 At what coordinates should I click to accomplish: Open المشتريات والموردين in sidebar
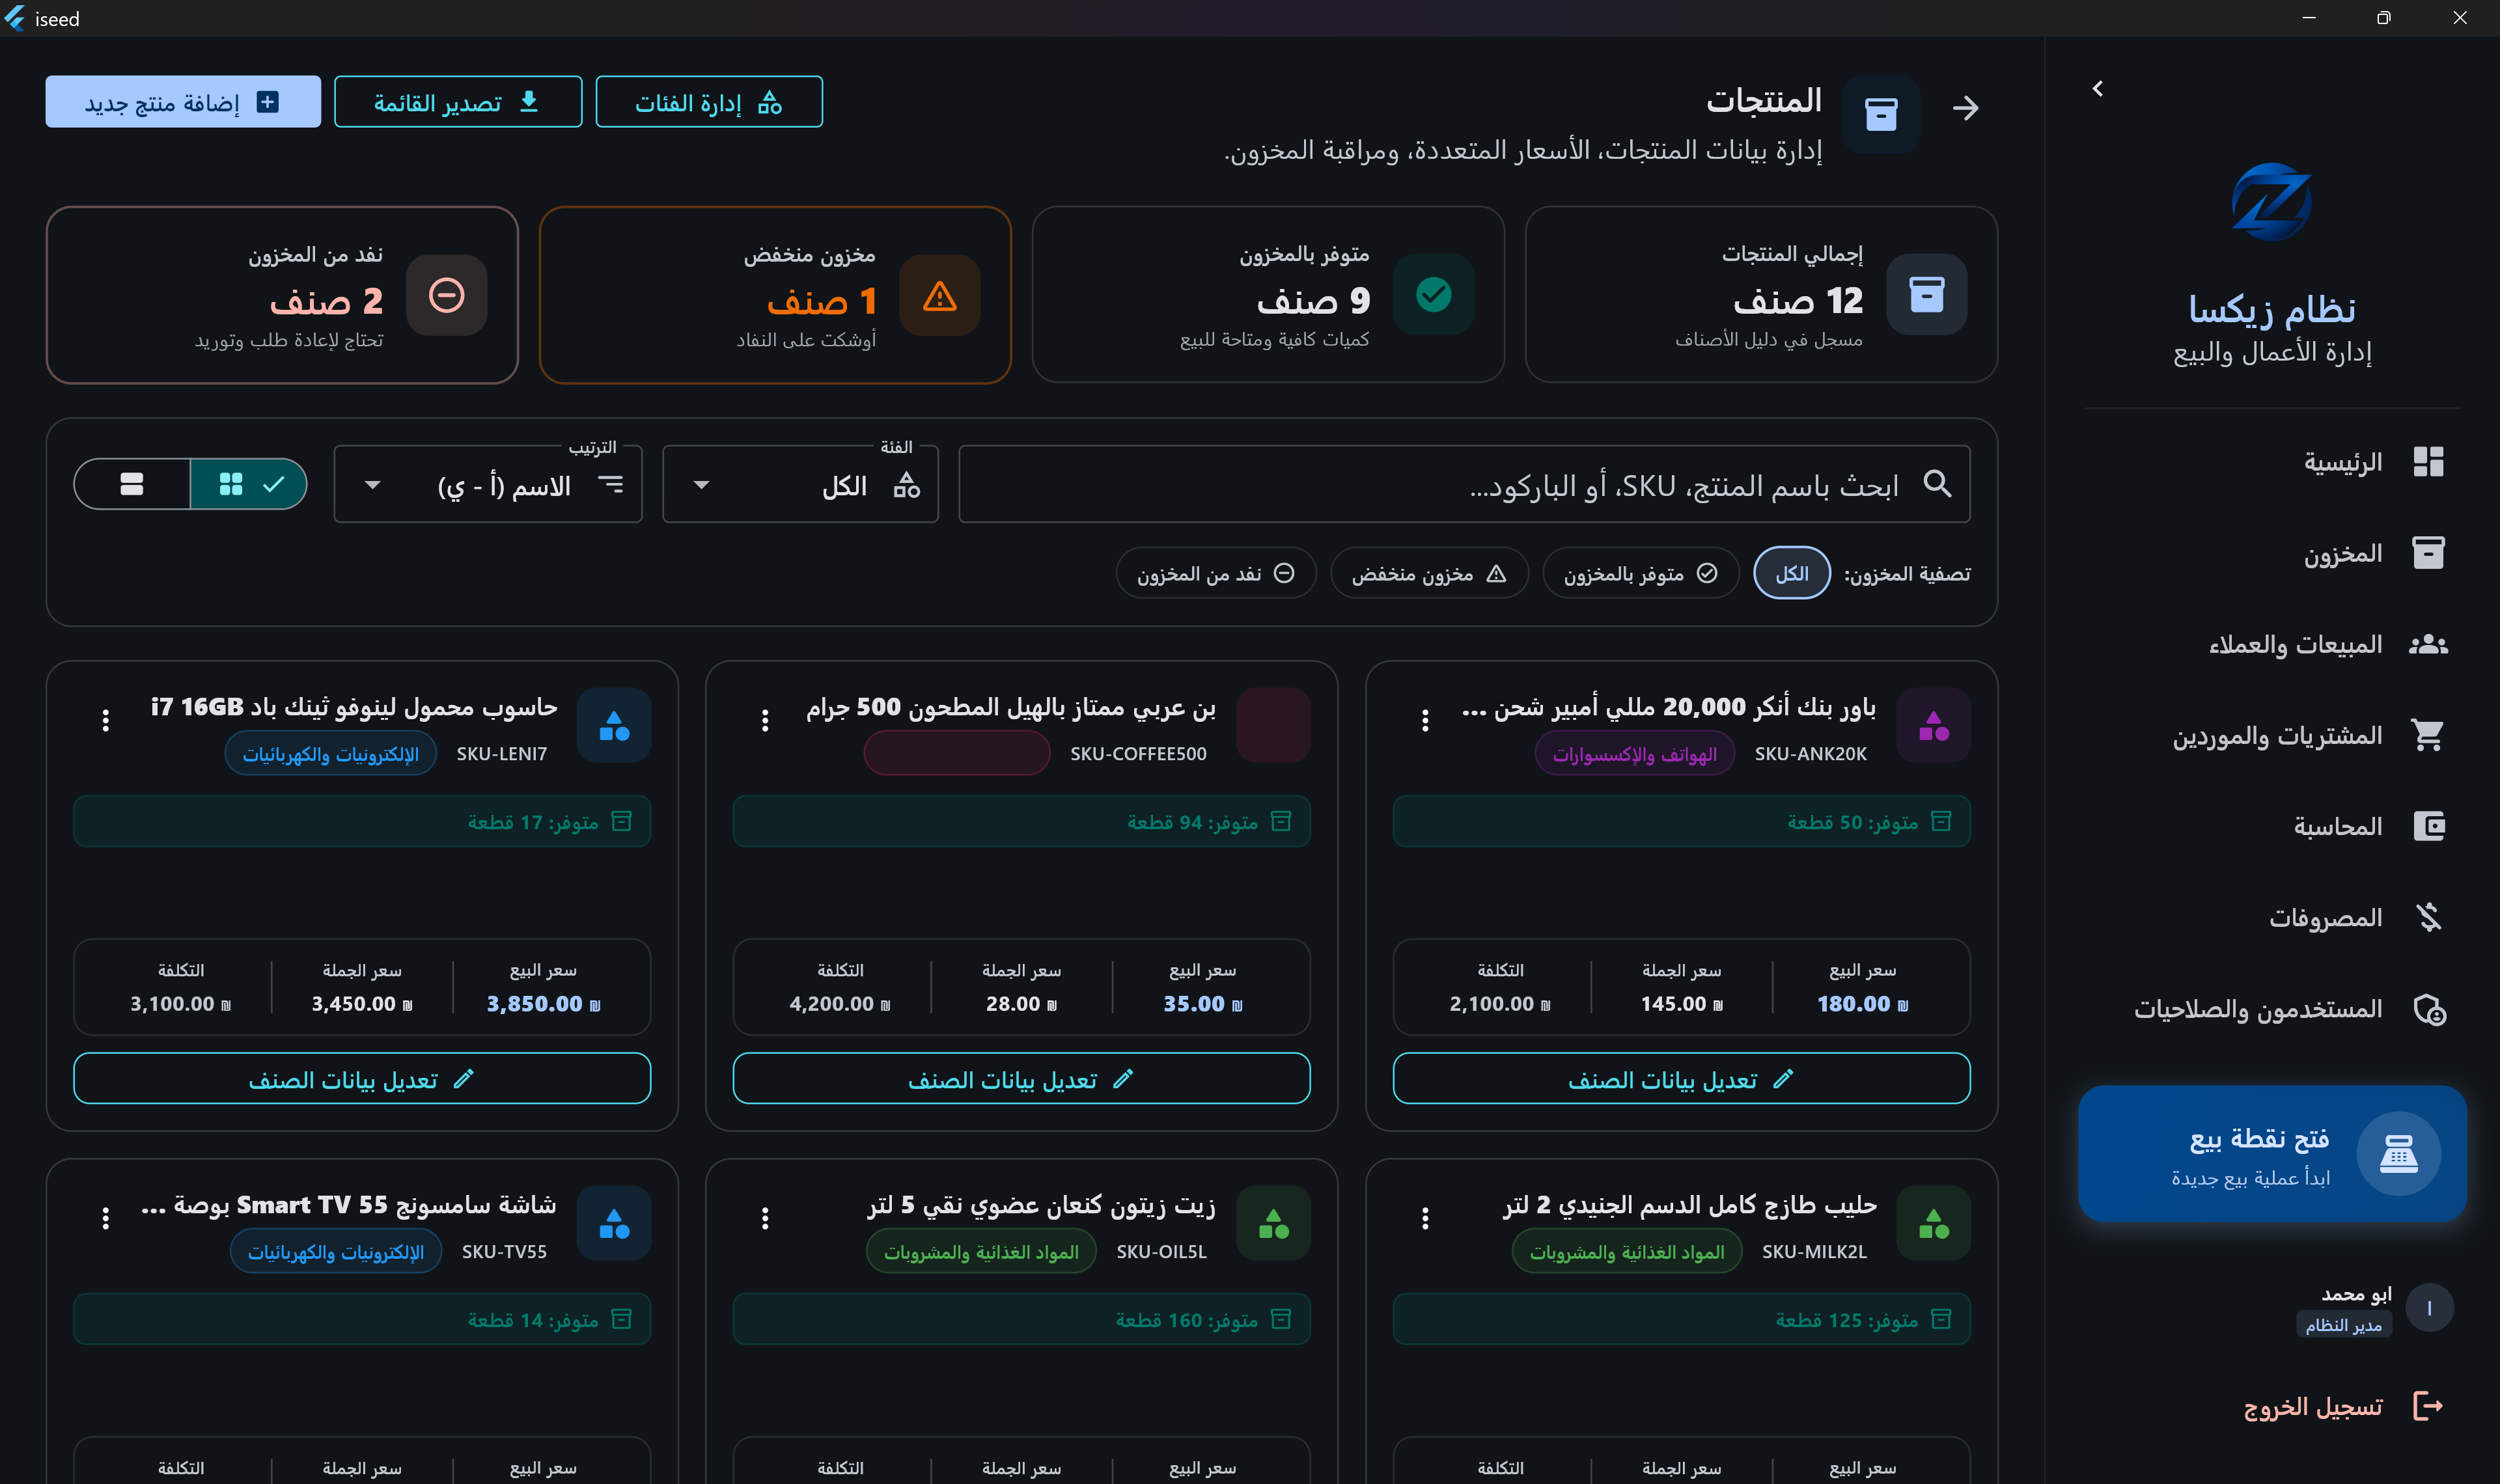[x=2272, y=735]
